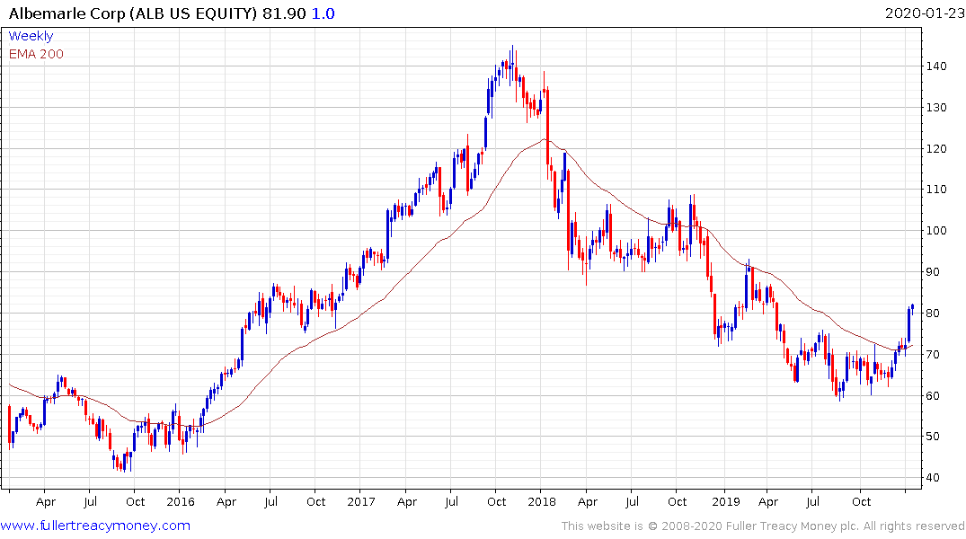Click the blue change value 1.0
This screenshot has height=539, width=966.
tap(323, 13)
